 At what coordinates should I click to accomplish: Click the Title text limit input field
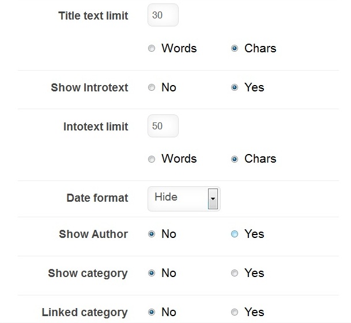pos(163,16)
